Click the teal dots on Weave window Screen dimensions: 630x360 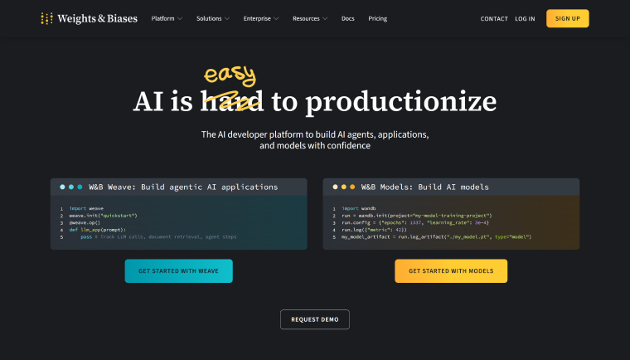71,187
